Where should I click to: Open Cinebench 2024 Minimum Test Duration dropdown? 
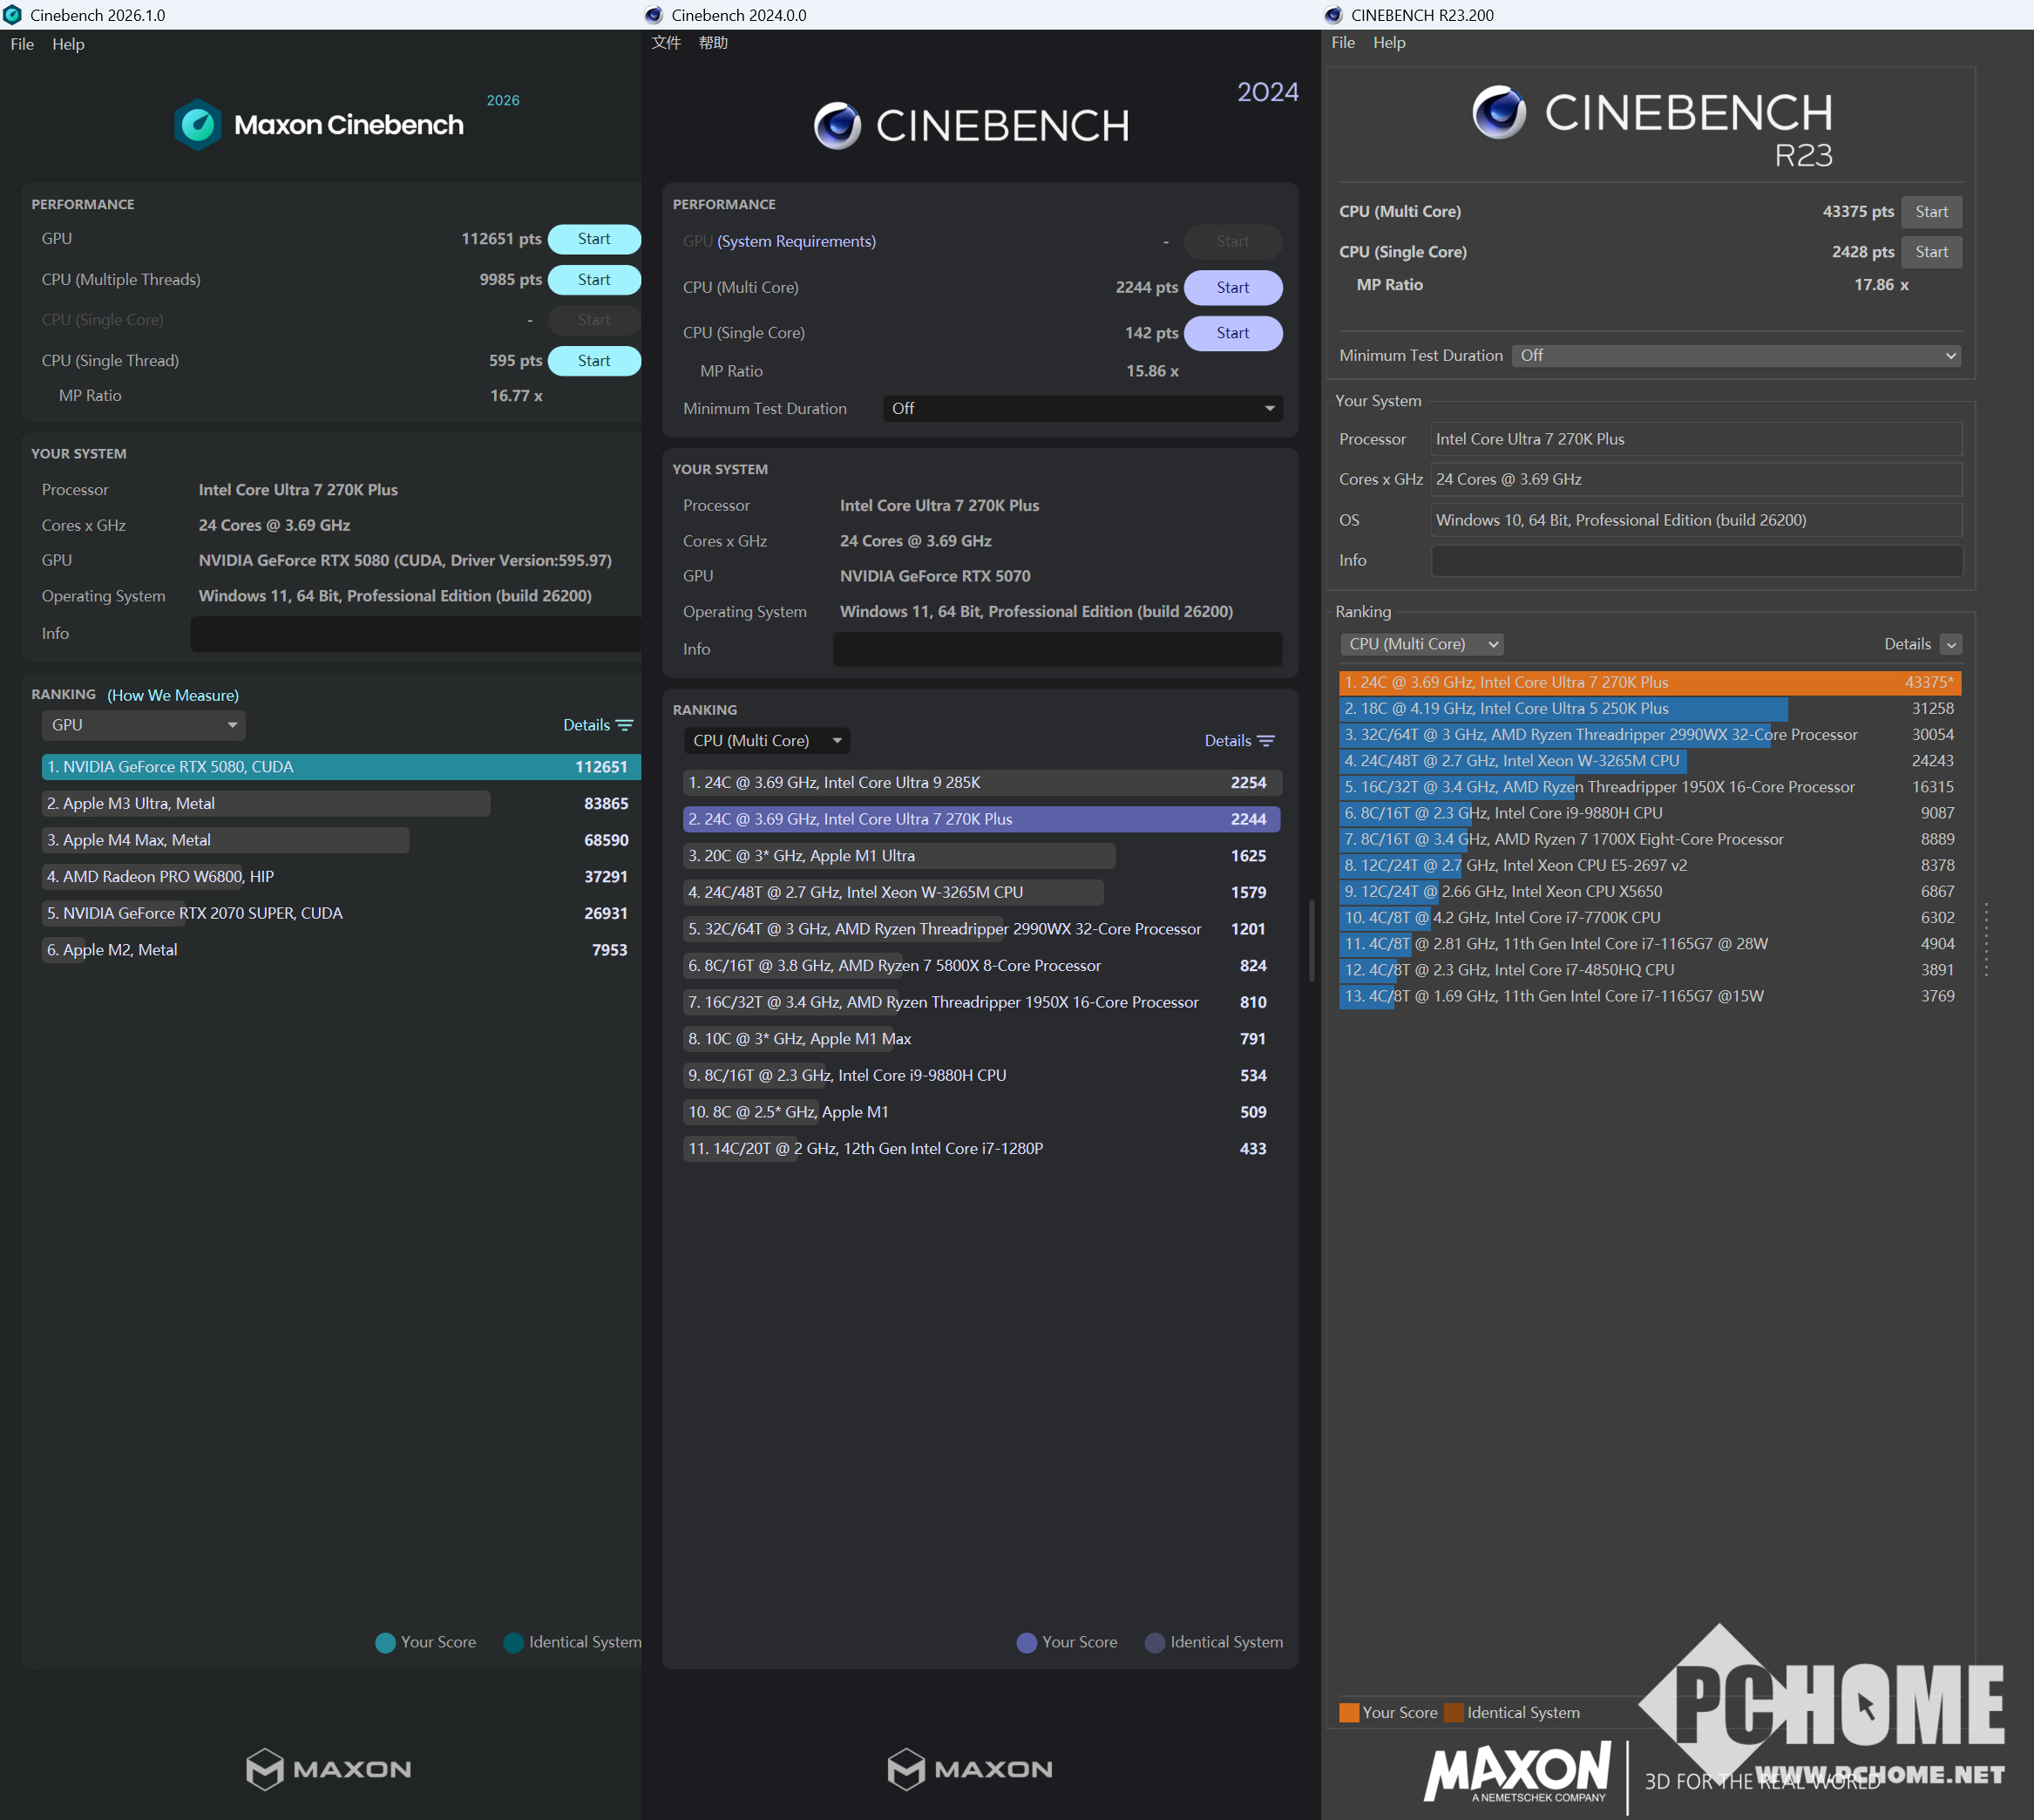[1082, 409]
